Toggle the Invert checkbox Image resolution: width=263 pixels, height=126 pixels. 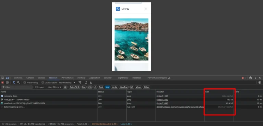[36, 87]
